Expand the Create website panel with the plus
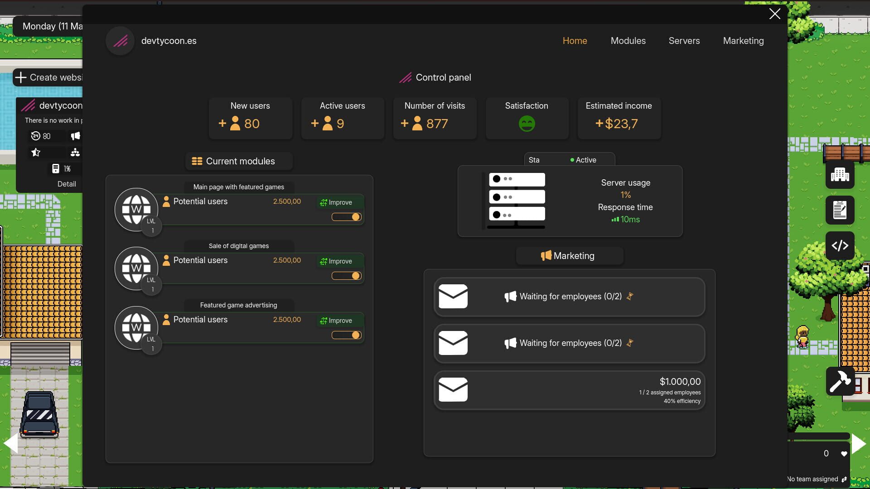 (x=21, y=77)
